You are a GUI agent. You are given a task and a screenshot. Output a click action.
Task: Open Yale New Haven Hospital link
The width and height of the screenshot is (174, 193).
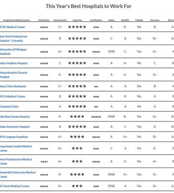(15, 117)
